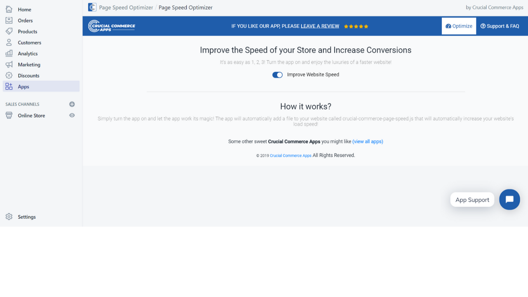The width and height of the screenshot is (528, 297).
Task: Click the Analytics bar chart icon
Action: (9, 54)
